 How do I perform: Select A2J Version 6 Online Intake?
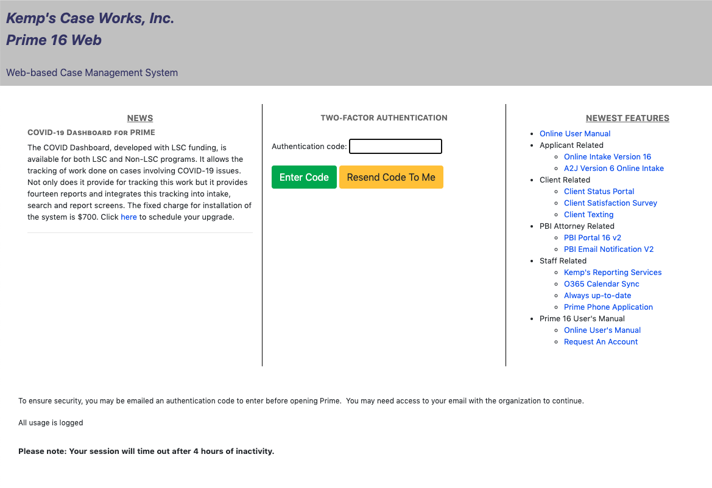click(x=613, y=169)
